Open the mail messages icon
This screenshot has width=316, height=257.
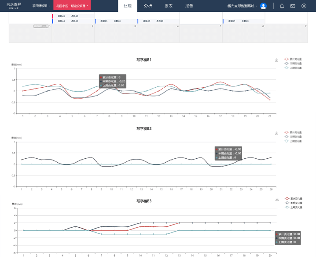pos(293,6)
